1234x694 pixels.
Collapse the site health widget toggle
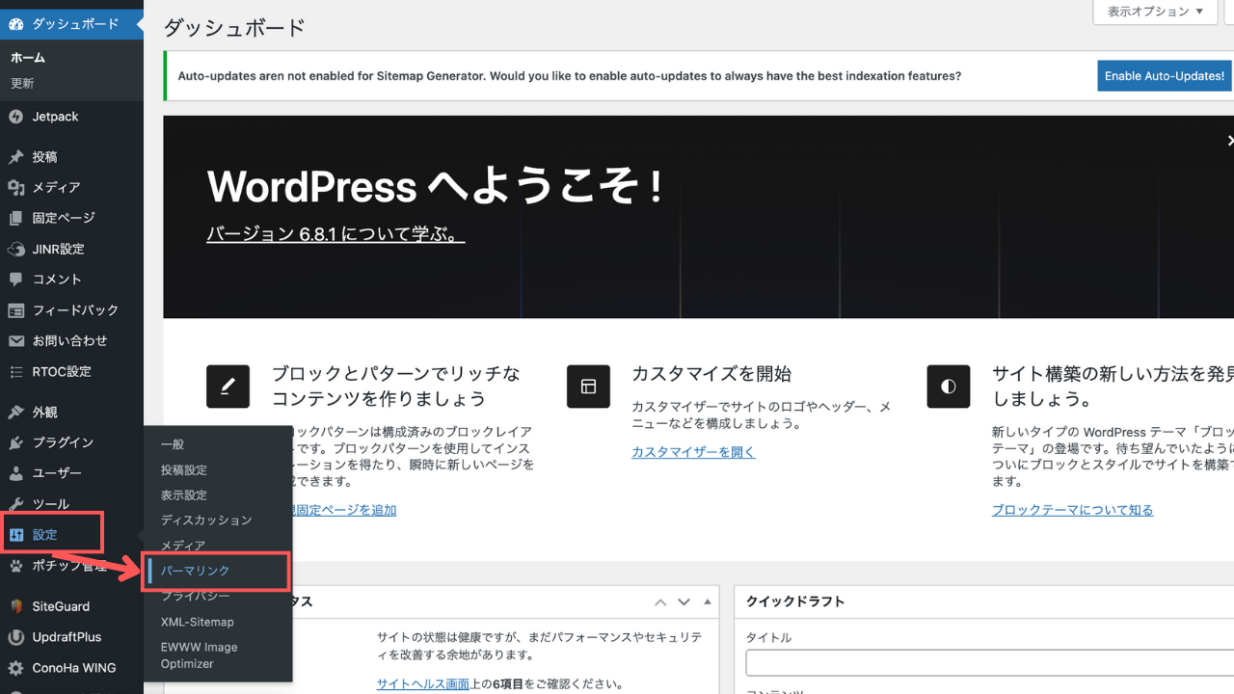708,601
